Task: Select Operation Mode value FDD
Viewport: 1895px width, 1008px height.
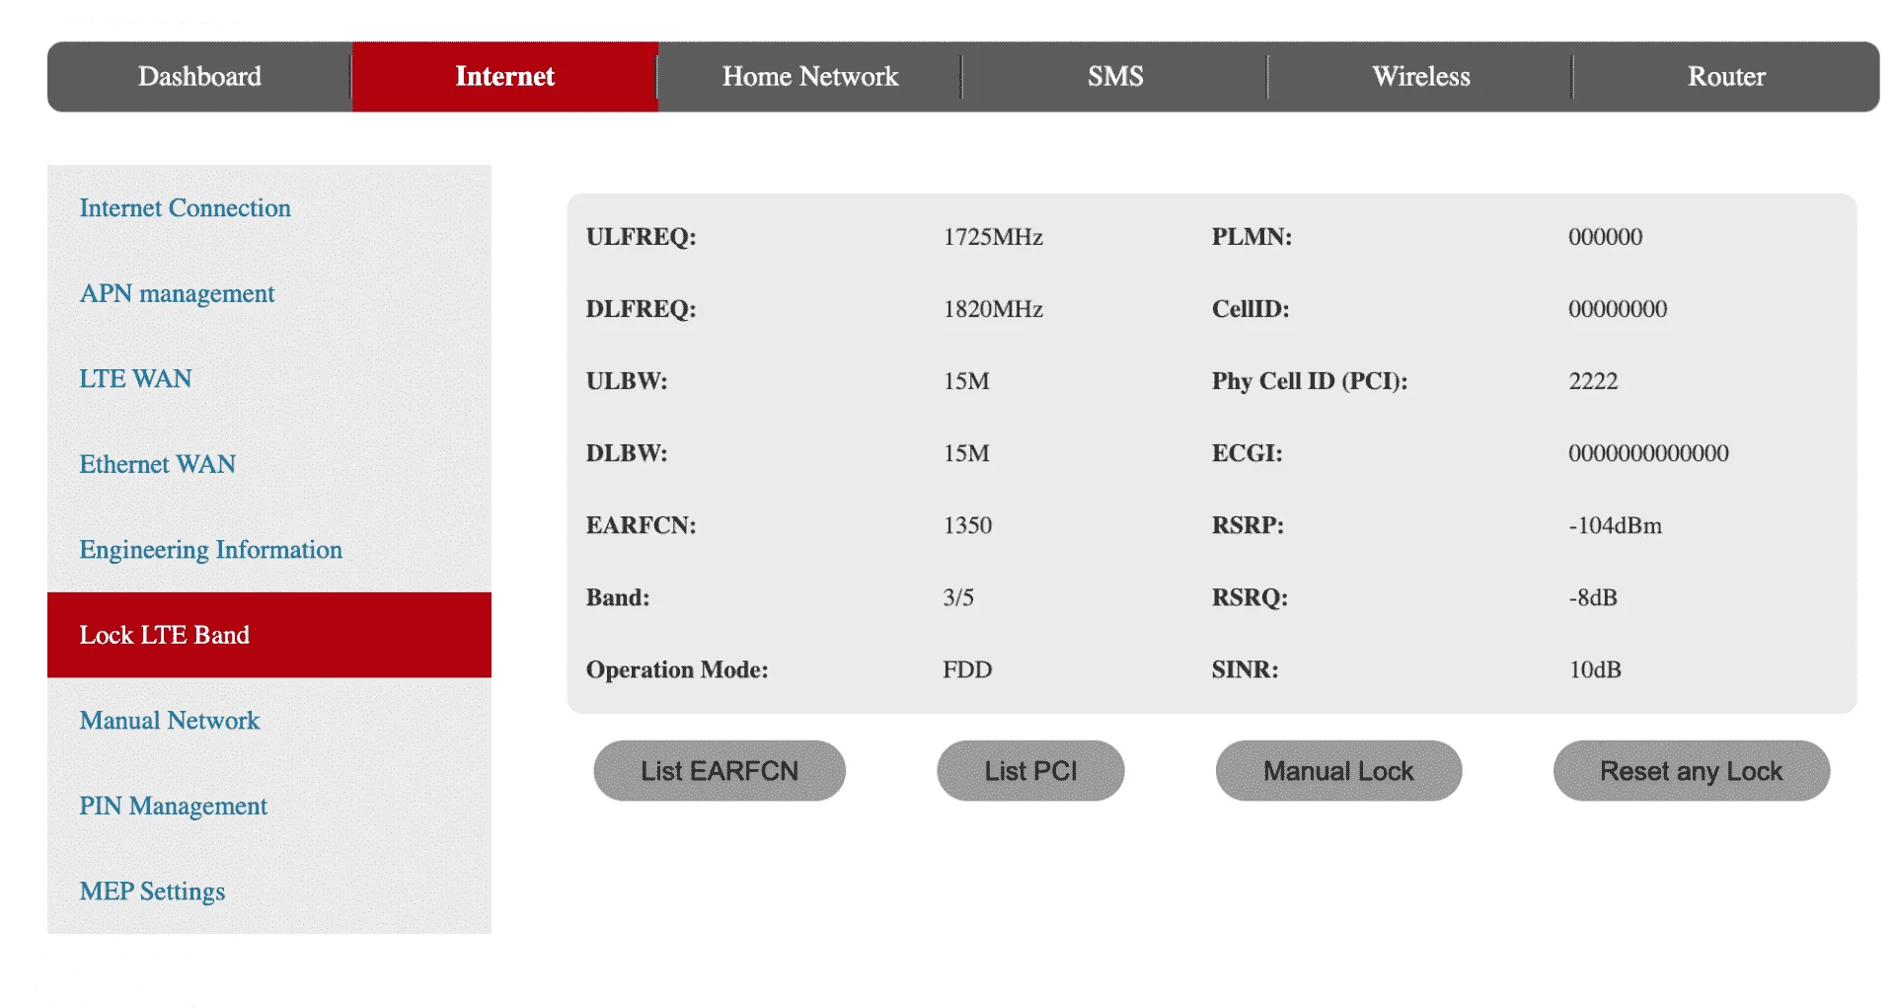Action: point(967,669)
